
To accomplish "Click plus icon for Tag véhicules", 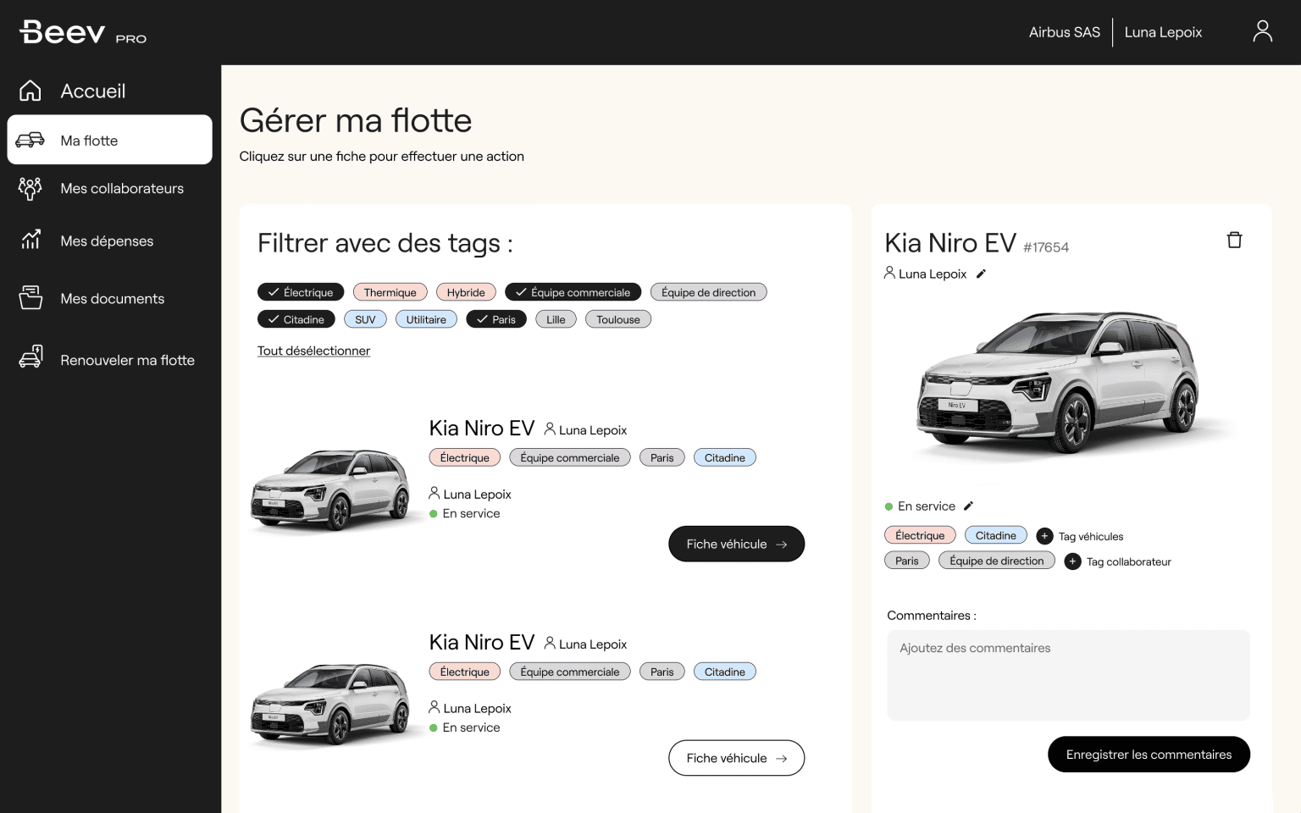I will (x=1044, y=536).
